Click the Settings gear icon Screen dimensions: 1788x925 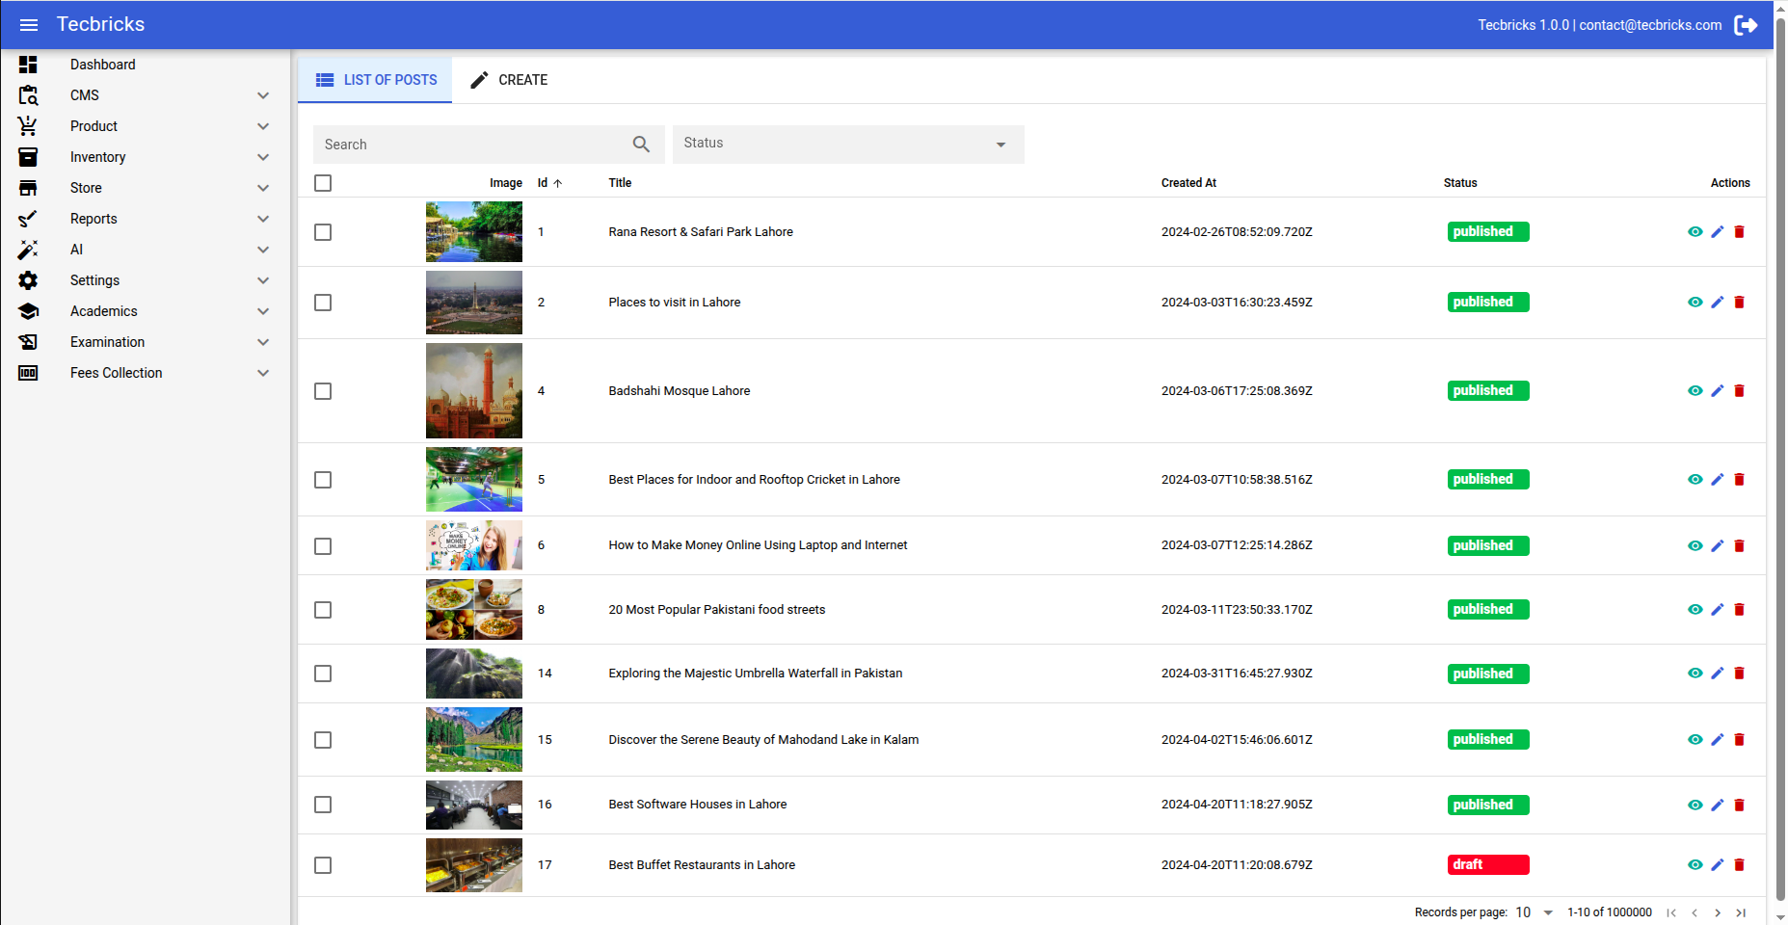pyautogui.click(x=28, y=280)
